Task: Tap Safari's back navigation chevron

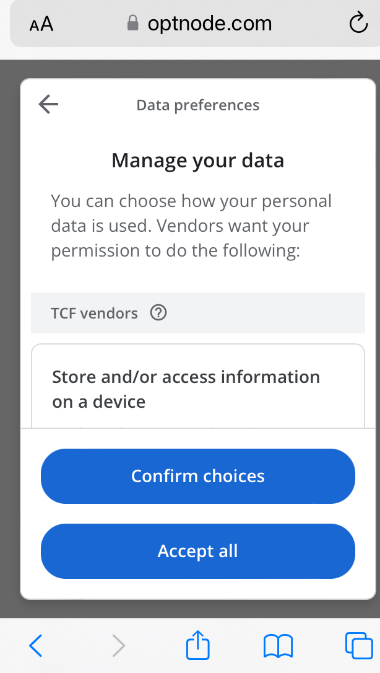Action: [x=37, y=646]
